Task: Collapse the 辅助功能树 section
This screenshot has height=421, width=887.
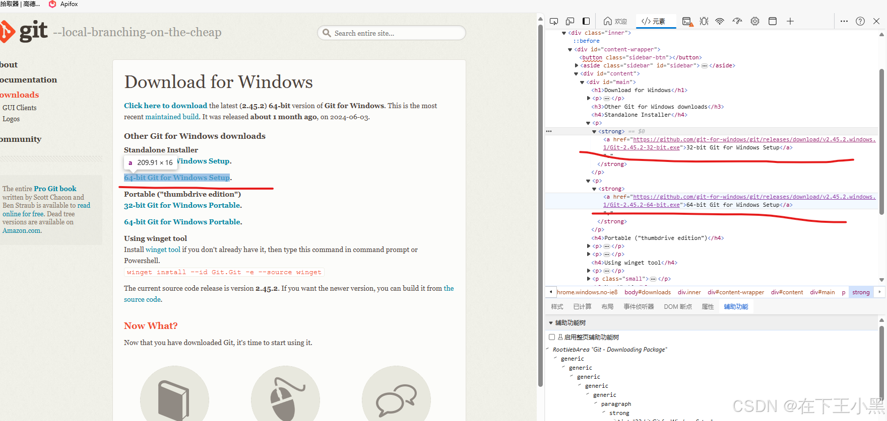Action: point(551,323)
